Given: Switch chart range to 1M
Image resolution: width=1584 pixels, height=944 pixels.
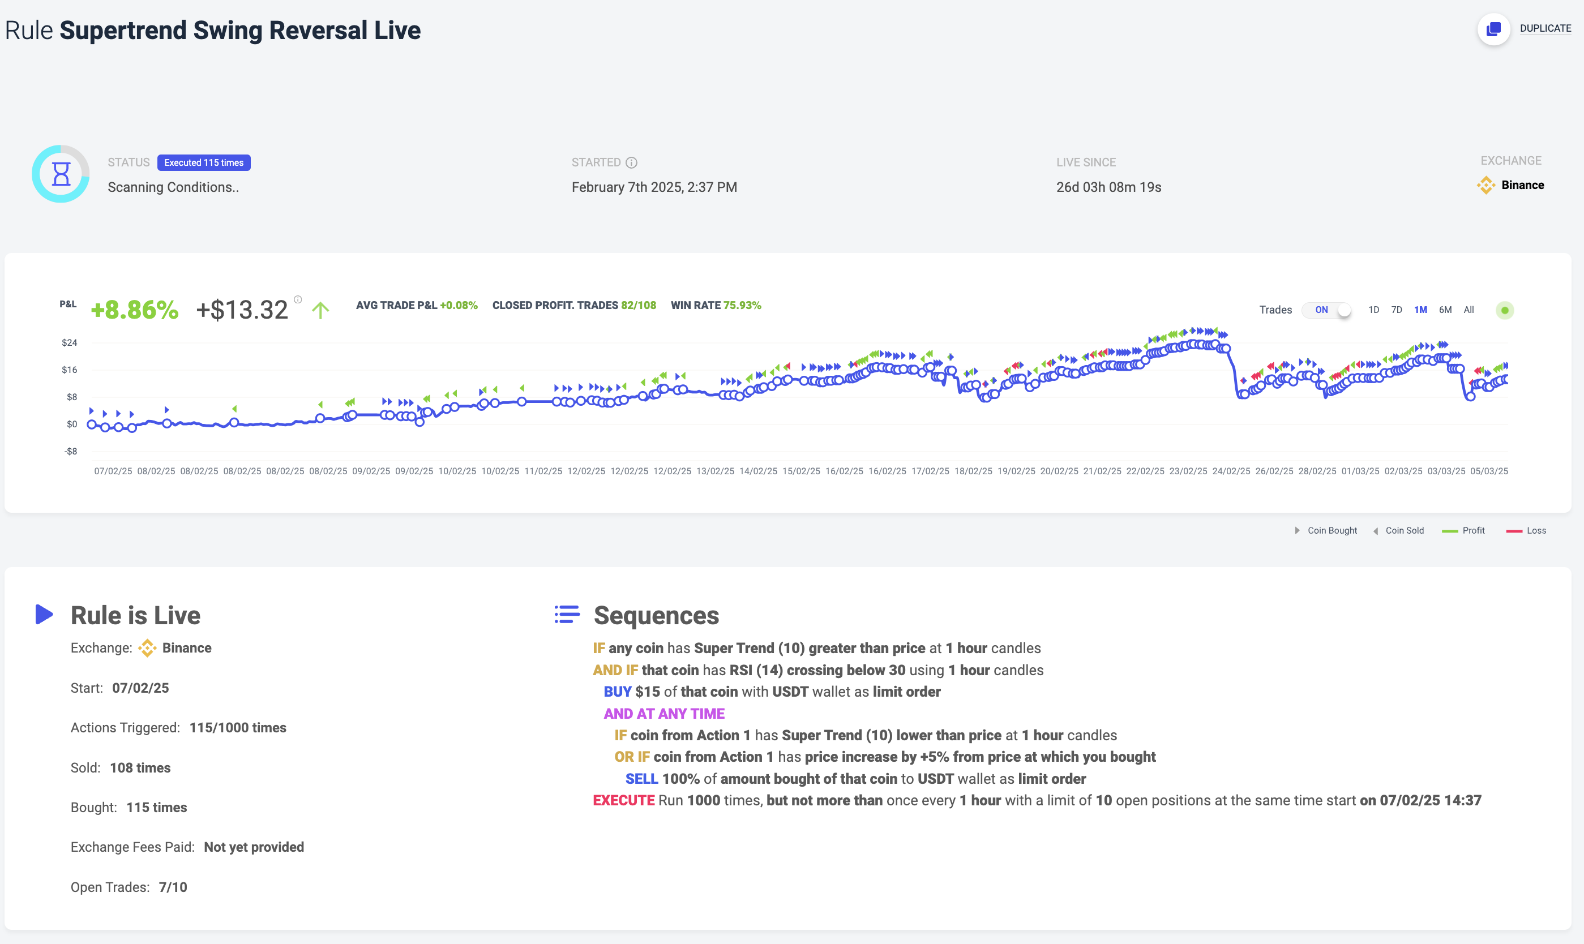Looking at the screenshot, I should point(1420,310).
